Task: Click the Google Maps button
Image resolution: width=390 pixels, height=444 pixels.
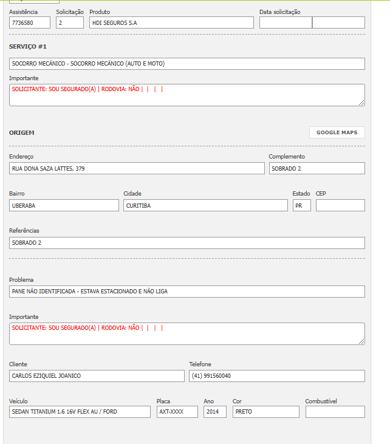Action: click(x=337, y=132)
